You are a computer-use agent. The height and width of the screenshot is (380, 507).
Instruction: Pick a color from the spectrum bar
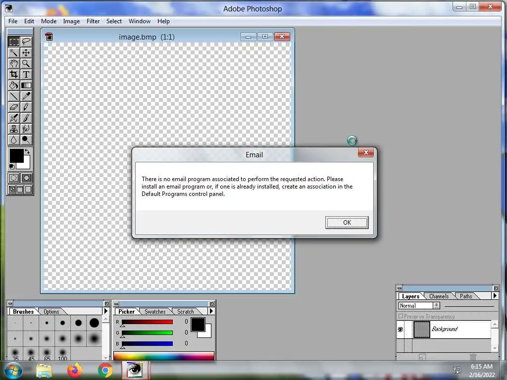163,356
